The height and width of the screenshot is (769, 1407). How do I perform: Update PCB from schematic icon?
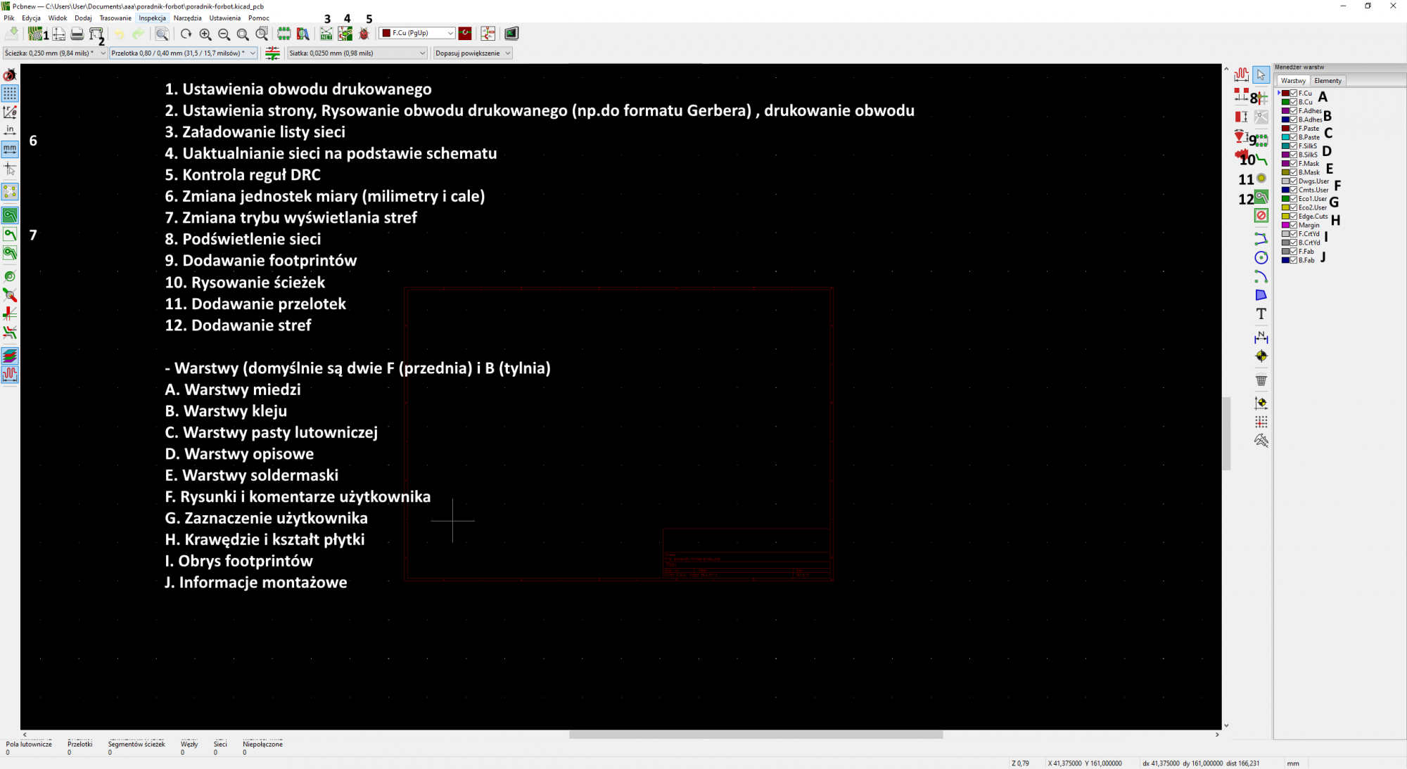point(345,33)
